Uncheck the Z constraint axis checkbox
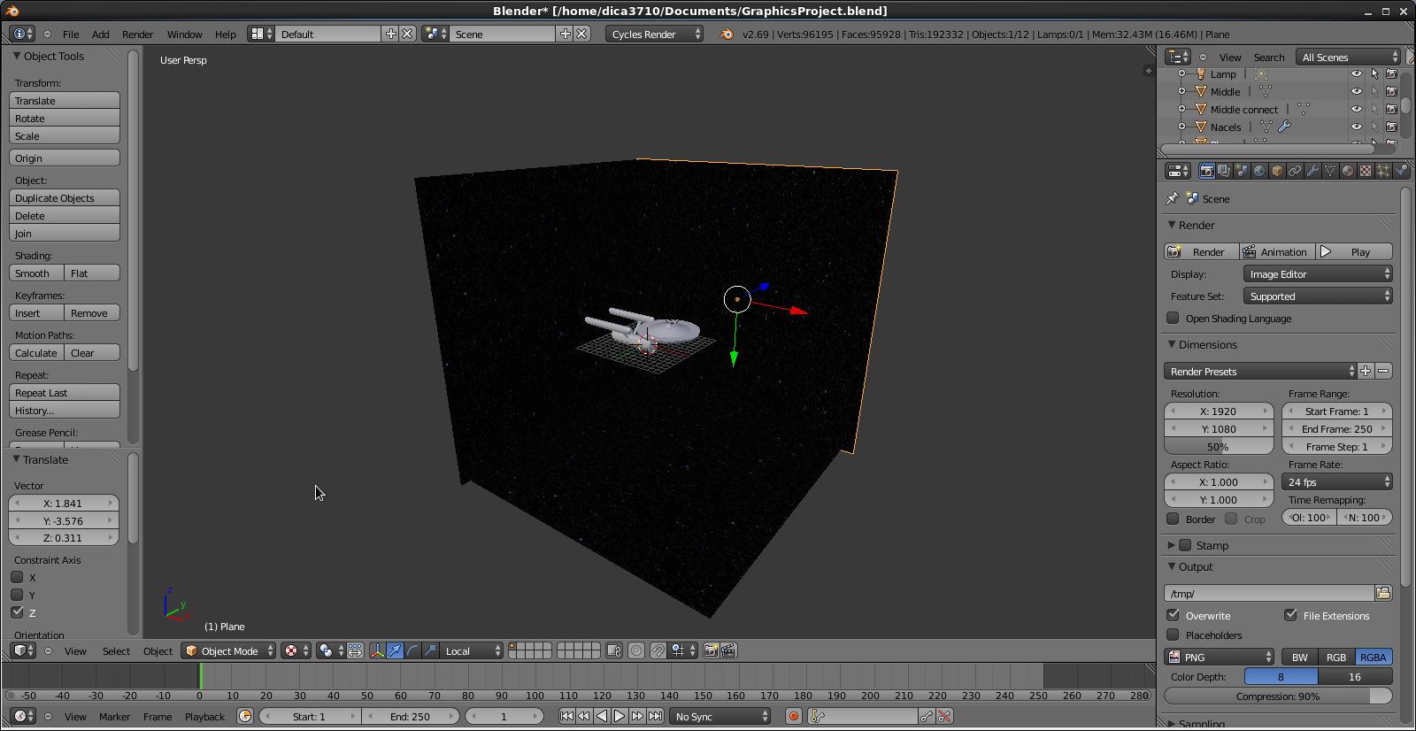This screenshot has height=731, width=1416. pyautogui.click(x=17, y=612)
